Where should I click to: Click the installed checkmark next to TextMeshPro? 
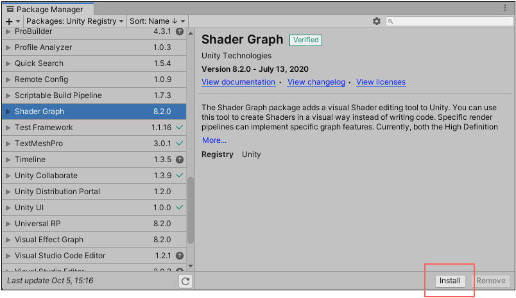[x=179, y=144]
